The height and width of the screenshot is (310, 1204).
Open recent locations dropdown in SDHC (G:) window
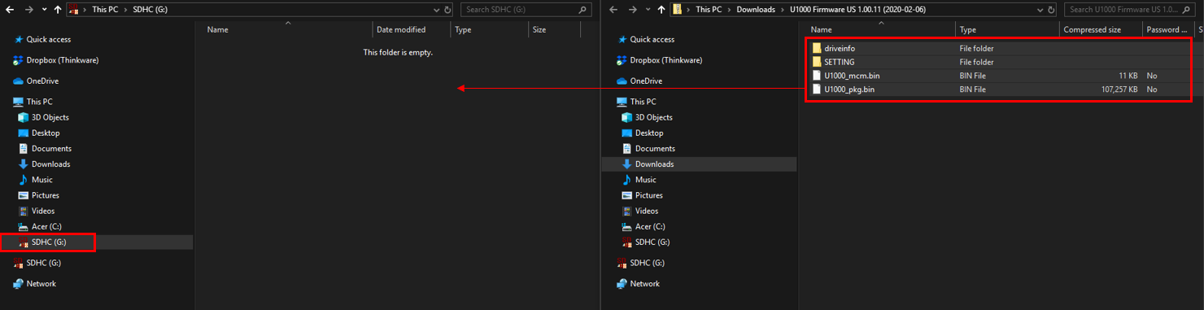tap(44, 11)
